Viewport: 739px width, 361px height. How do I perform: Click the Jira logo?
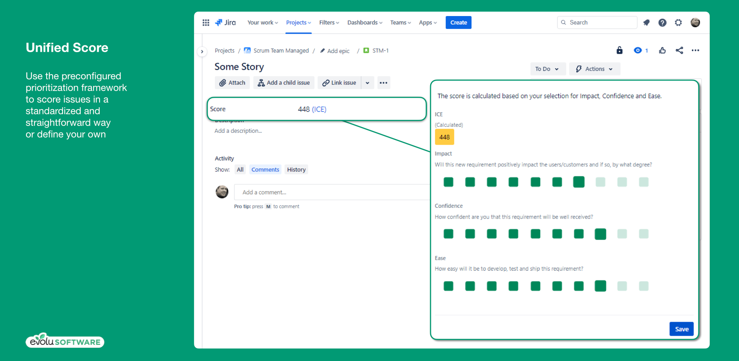225,22
